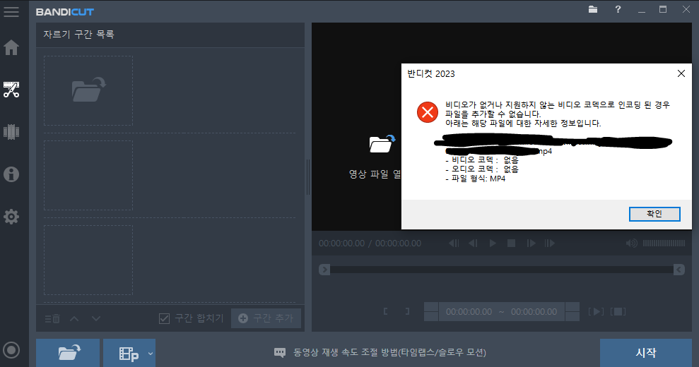Jump to the next keyframe

point(550,243)
